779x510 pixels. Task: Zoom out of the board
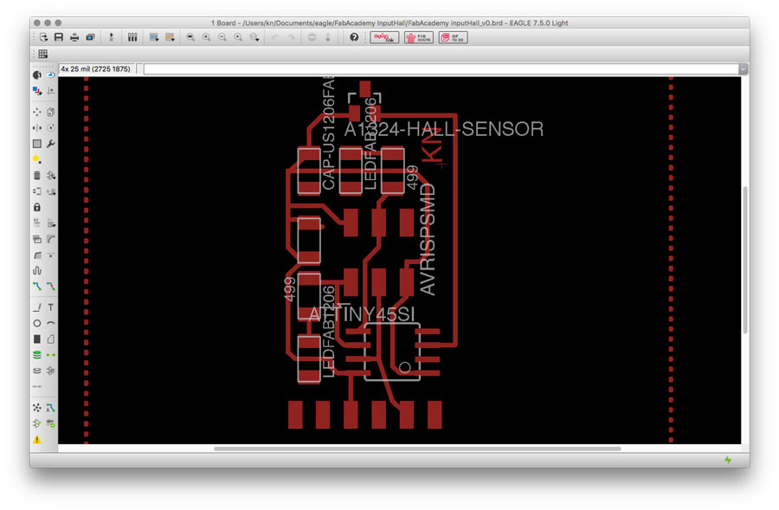click(x=222, y=37)
